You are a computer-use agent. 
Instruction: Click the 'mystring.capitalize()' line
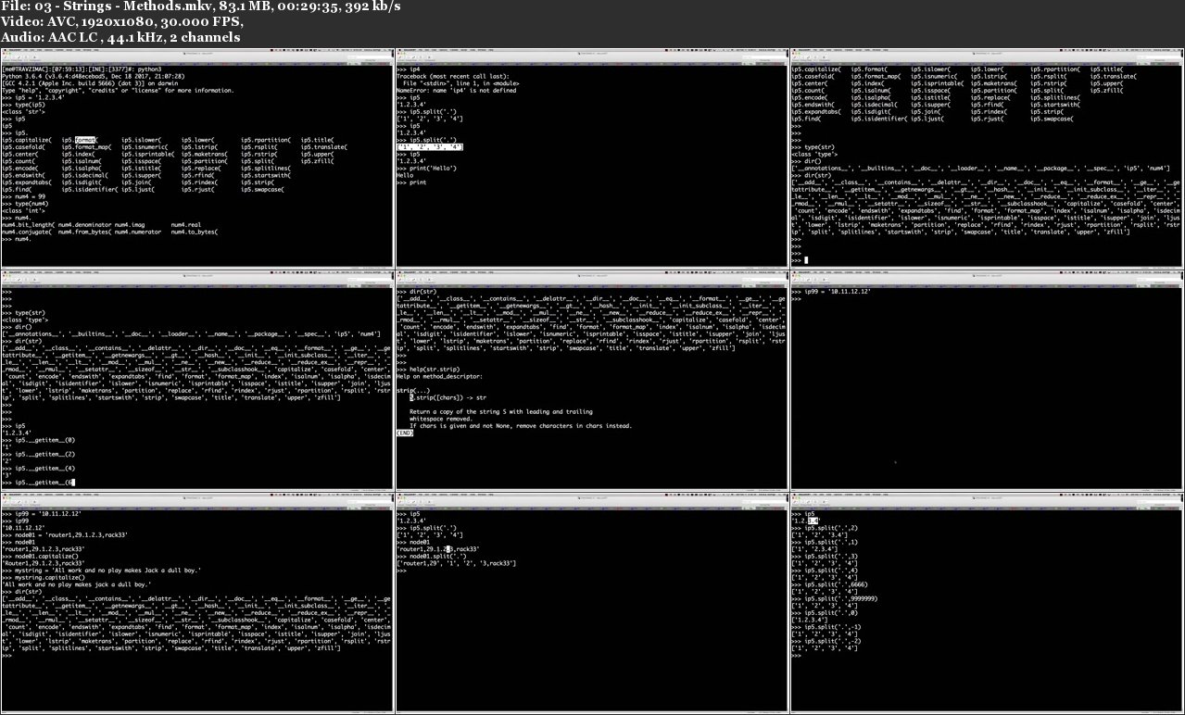(45, 577)
